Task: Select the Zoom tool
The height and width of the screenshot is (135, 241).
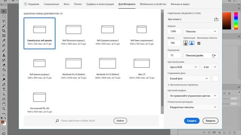Action: tap(4, 109)
